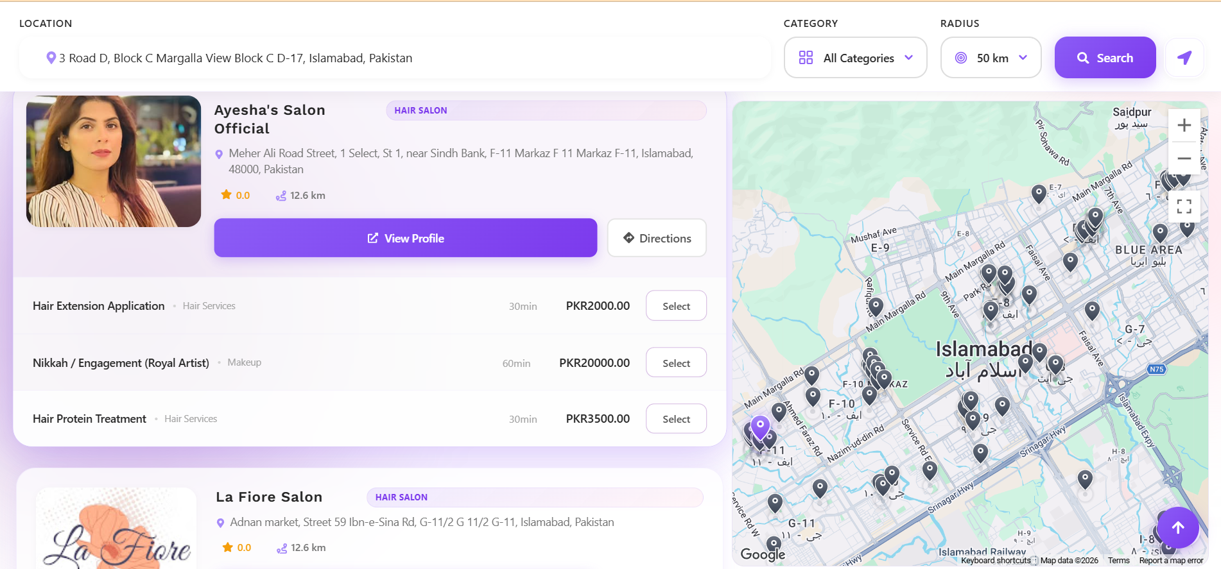Toggle fullscreen map view
The height and width of the screenshot is (569, 1221).
pos(1184,207)
